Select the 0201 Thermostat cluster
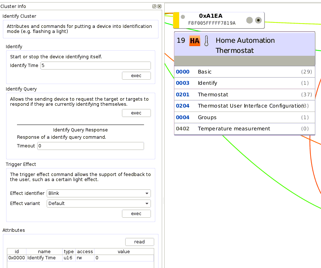 pyautogui.click(x=244, y=95)
